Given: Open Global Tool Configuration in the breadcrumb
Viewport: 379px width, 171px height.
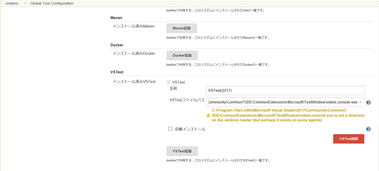Looking at the screenshot, I should (x=52, y=3).
